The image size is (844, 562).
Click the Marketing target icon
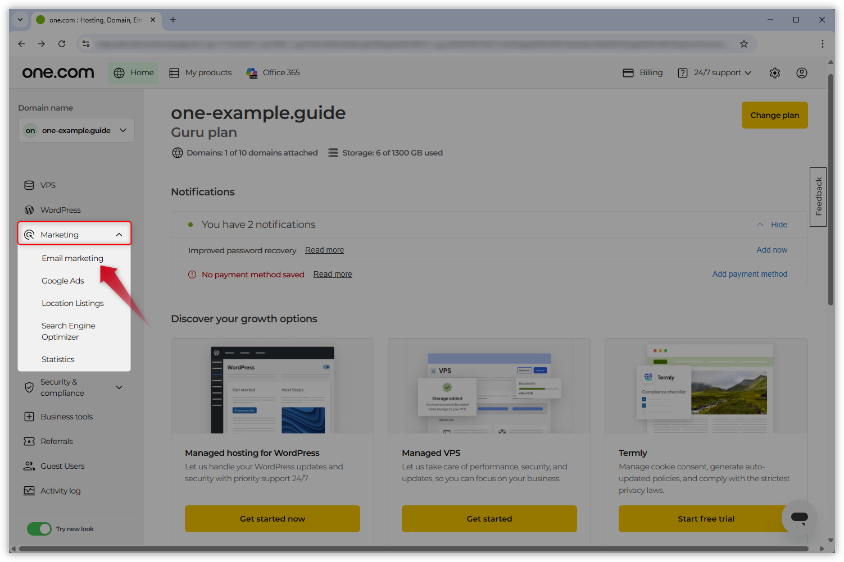[x=29, y=235]
